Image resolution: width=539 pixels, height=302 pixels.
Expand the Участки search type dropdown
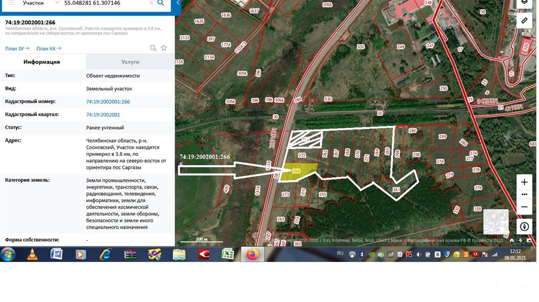point(57,3)
